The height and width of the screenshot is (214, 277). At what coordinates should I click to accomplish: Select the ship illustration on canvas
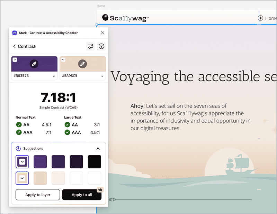coord(241,165)
